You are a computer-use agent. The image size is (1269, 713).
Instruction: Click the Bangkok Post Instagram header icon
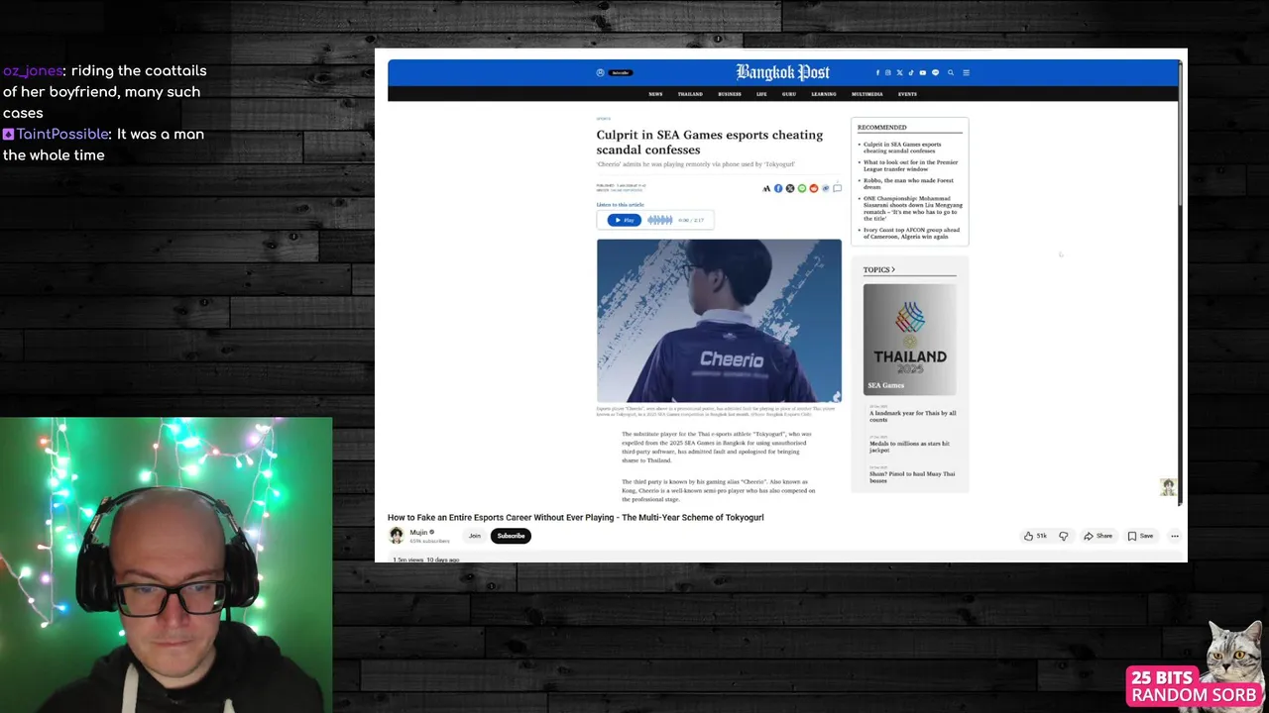point(888,72)
